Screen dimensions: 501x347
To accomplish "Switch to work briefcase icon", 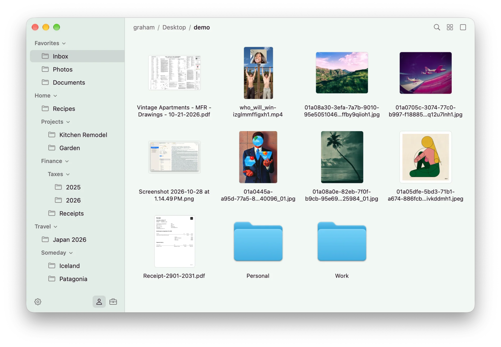I will point(113,302).
